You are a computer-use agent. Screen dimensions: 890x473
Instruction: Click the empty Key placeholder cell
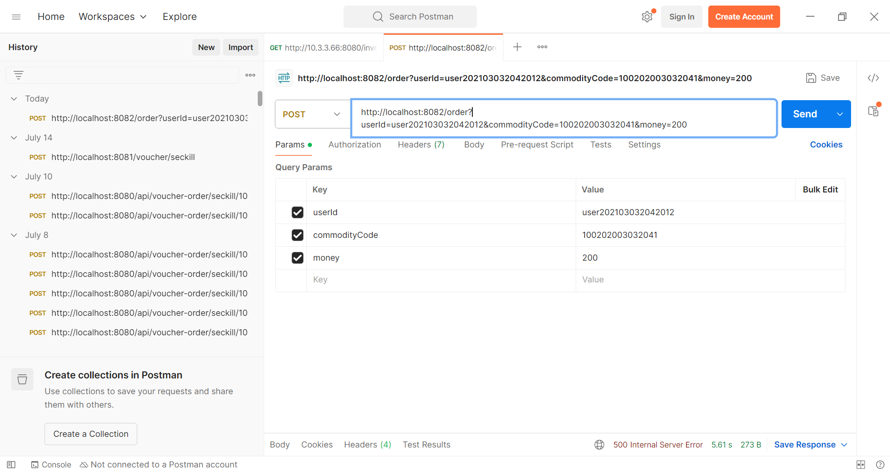[441, 280]
